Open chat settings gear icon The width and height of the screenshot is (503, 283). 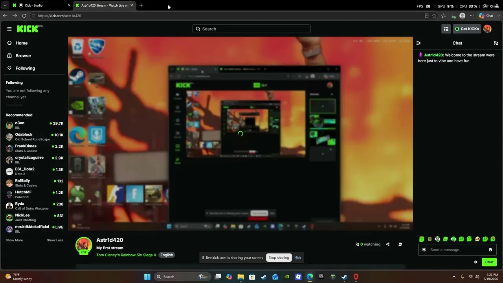[475, 262]
